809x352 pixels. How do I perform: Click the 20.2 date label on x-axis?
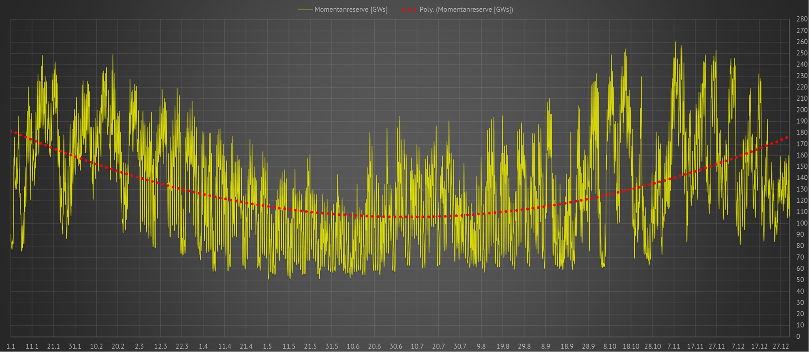coord(118,346)
